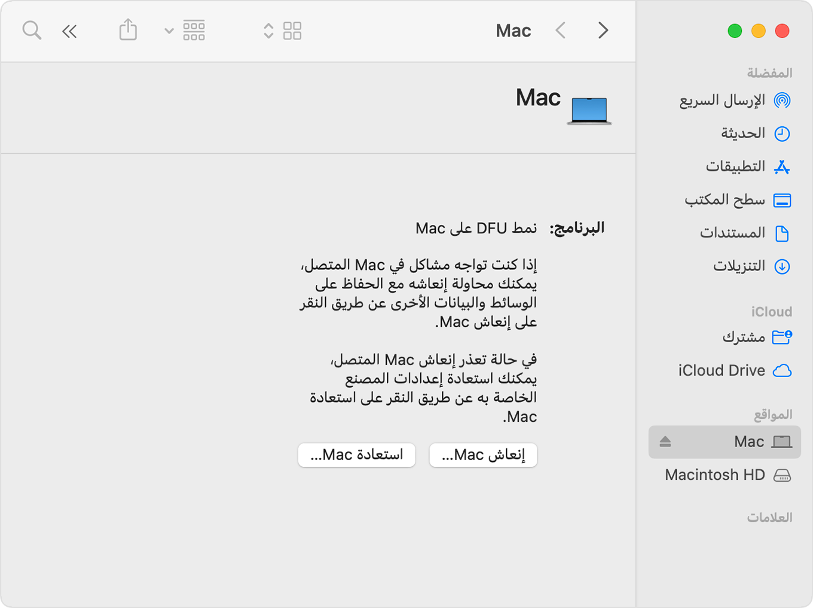Open the group-by grid icon
The image size is (813, 608).
pos(194,31)
